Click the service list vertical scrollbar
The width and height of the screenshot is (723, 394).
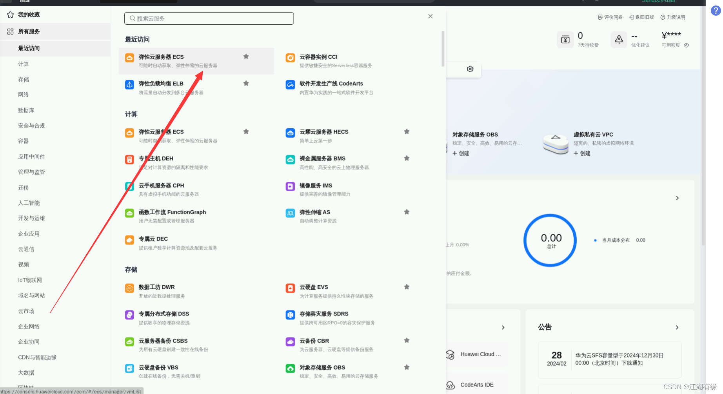coord(443,49)
